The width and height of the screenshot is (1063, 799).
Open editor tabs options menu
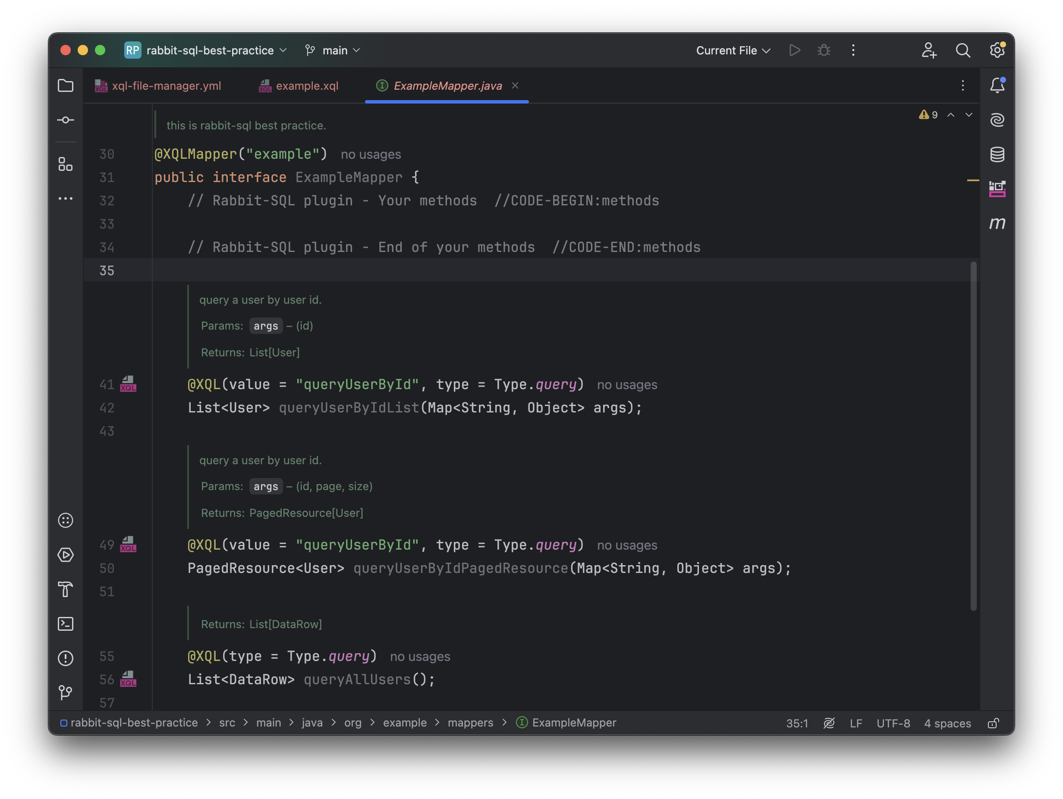962,85
